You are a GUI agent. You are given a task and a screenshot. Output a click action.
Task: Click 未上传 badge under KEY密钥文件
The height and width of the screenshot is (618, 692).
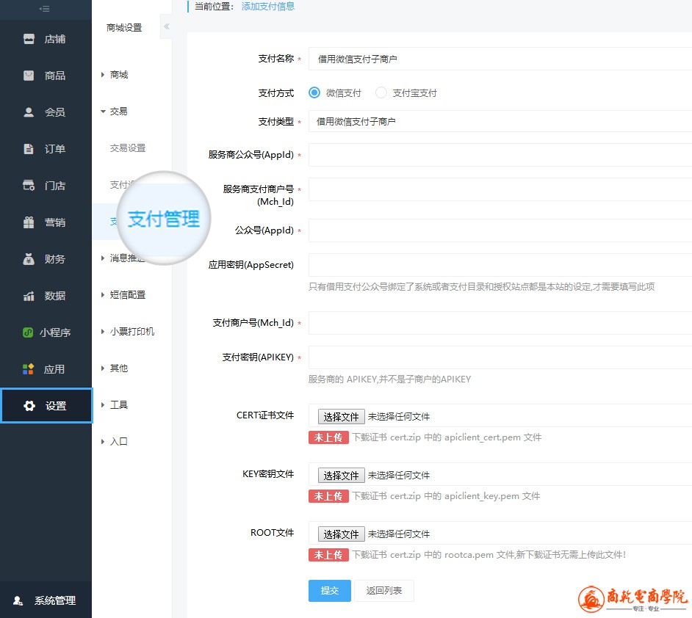(x=328, y=496)
